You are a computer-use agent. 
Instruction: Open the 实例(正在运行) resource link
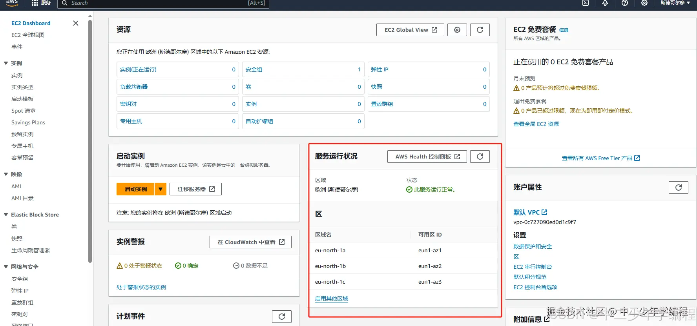point(138,69)
